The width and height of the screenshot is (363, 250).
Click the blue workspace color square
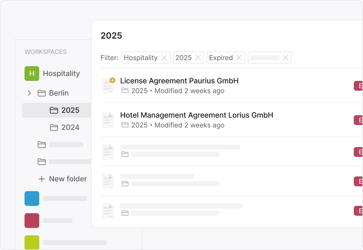click(x=32, y=199)
